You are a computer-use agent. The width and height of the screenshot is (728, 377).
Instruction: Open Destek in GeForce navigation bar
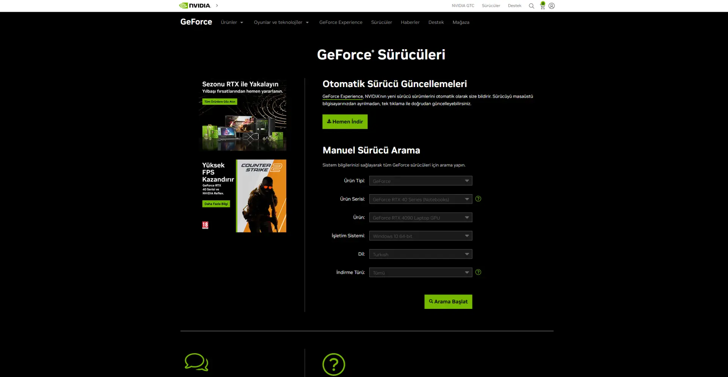436,22
